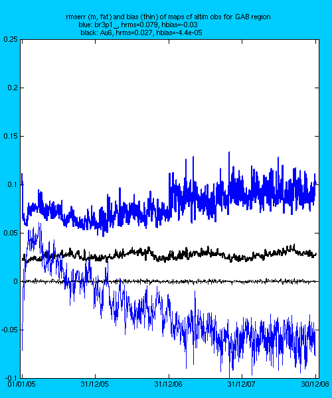Click y-axis label 0 at zero line
The image size is (332, 398).
[16, 281]
